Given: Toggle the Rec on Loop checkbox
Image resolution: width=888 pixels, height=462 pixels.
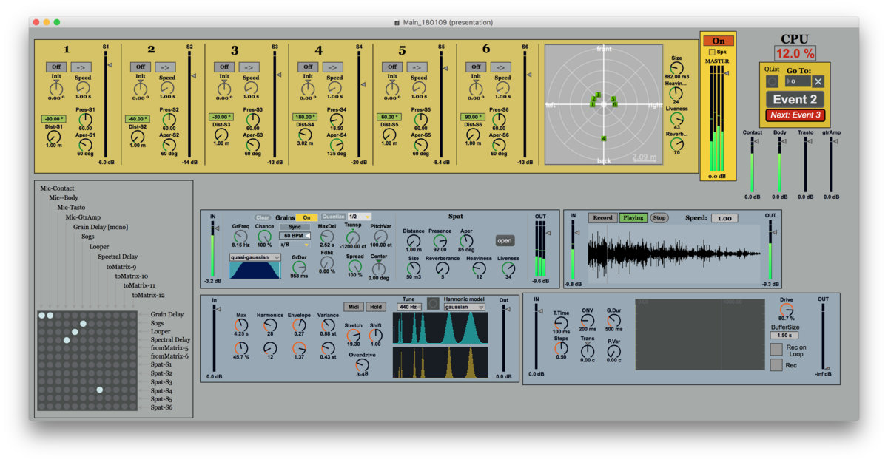Looking at the screenshot, I should (x=776, y=350).
